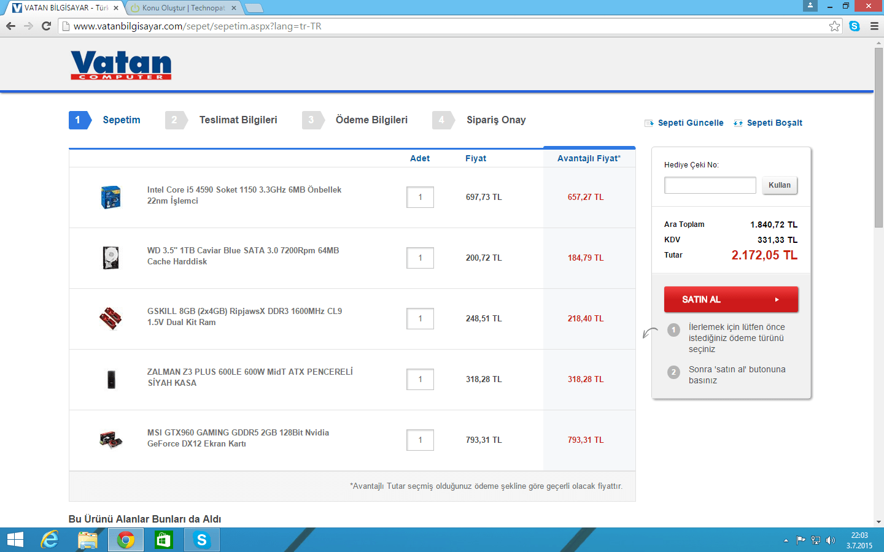
Task: Show hidden system tray icons
Action: tap(786, 540)
